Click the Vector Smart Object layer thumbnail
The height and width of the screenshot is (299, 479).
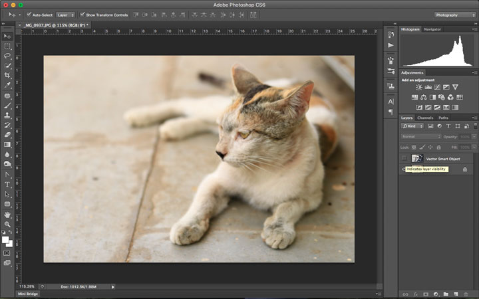coord(417,159)
